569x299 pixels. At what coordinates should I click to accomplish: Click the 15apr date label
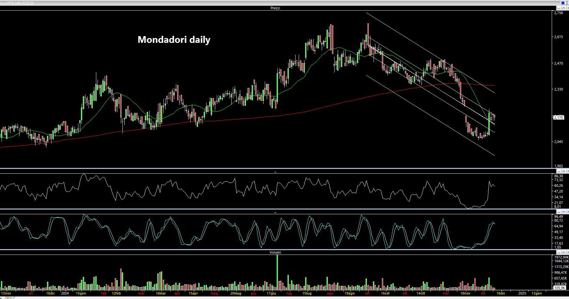(193, 293)
